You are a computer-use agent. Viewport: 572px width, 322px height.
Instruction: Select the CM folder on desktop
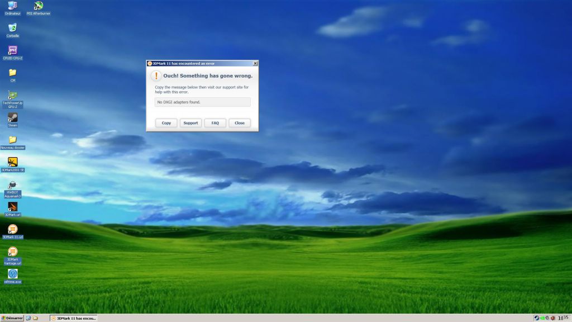click(12, 75)
